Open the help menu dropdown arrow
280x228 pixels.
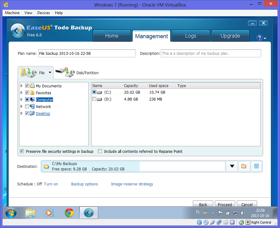coord(265,38)
